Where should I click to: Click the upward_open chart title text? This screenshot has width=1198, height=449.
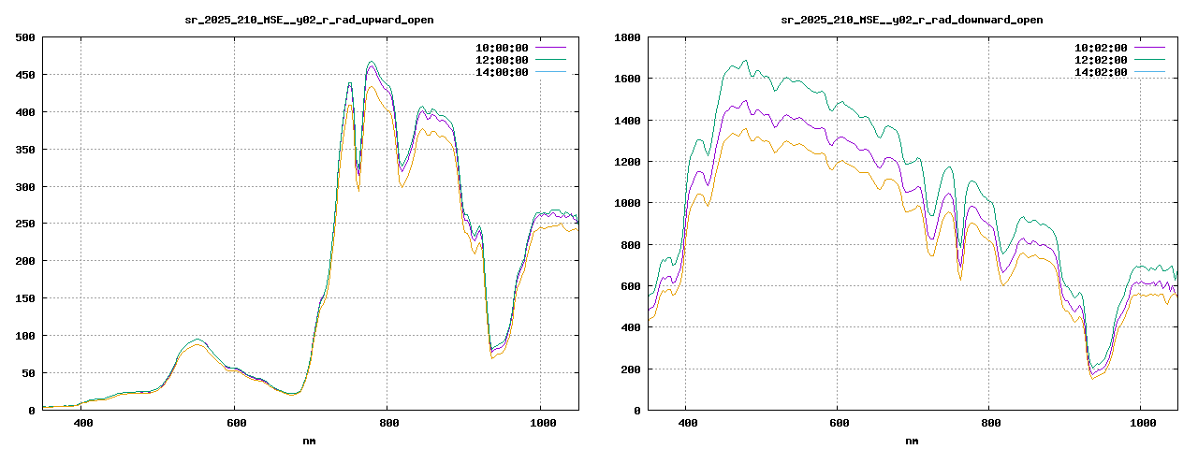309,20
